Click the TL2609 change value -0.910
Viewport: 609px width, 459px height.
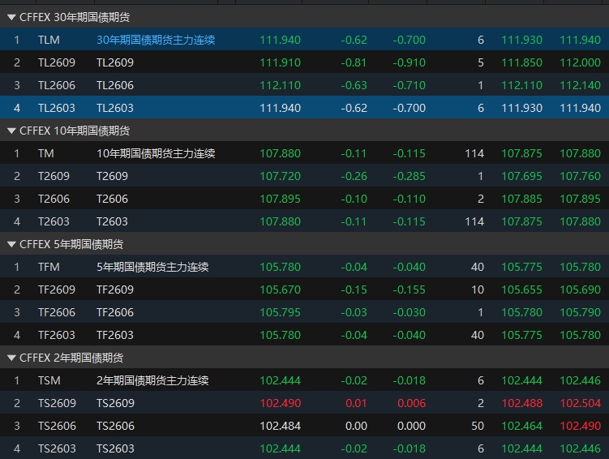409,62
